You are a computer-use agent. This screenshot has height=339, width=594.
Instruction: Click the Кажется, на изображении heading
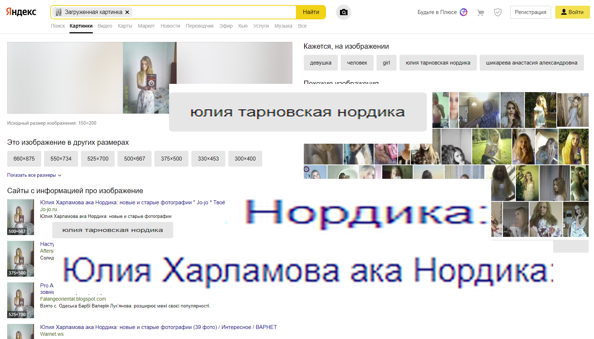[346, 46]
